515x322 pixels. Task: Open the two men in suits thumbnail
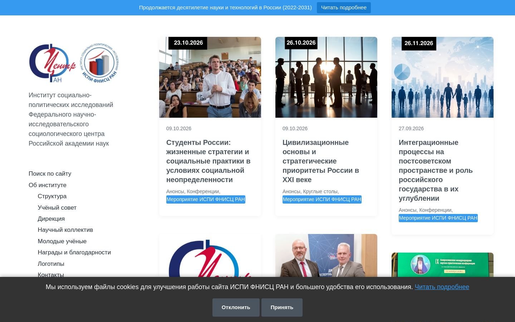coord(326,255)
